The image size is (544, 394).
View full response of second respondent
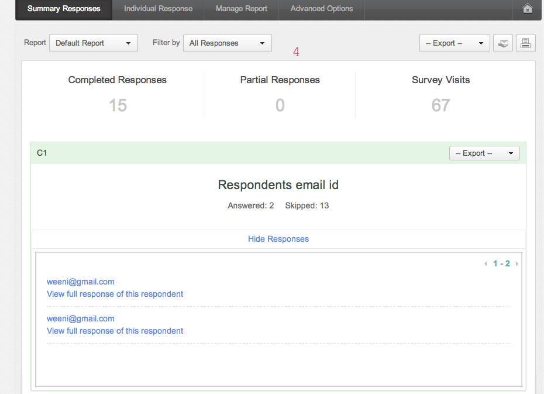tap(115, 331)
